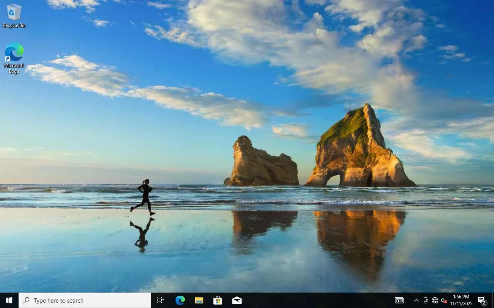Open the network status tray icon
Viewport: 494px width, 308px height.
click(x=435, y=300)
